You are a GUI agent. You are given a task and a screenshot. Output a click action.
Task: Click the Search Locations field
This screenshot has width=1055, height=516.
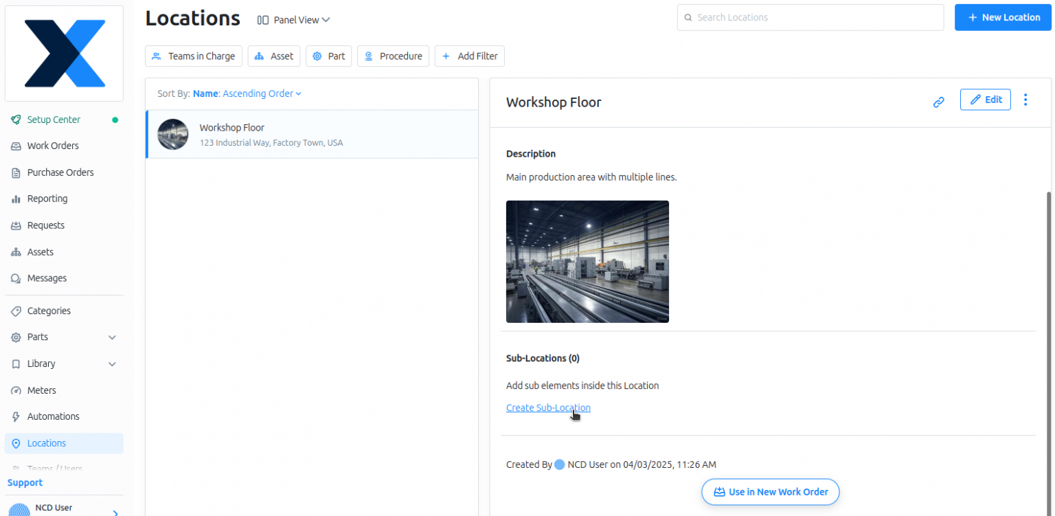point(810,17)
